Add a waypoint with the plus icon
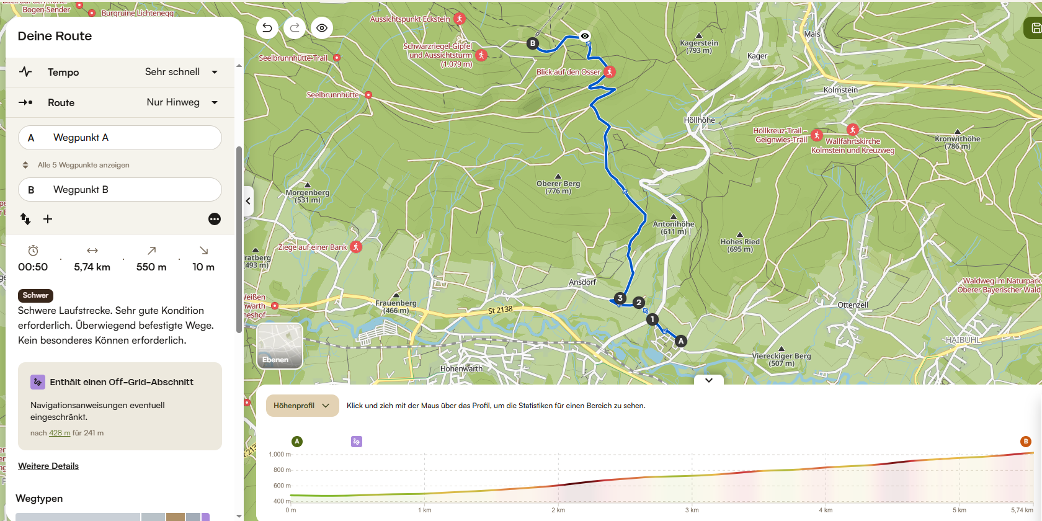This screenshot has width=1042, height=521. (x=48, y=219)
